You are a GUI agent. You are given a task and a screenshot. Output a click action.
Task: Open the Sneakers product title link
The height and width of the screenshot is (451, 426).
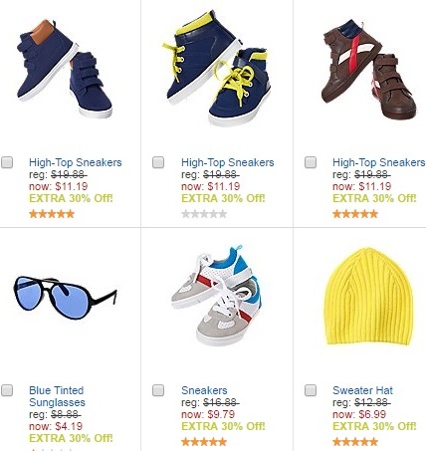204,390
